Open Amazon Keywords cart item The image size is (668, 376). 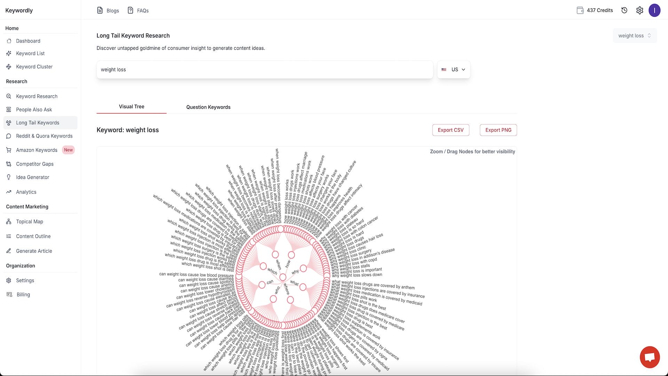click(x=37, y=150)
